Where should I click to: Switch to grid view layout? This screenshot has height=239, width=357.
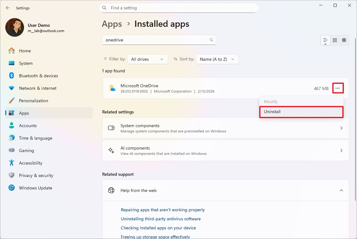335,40
